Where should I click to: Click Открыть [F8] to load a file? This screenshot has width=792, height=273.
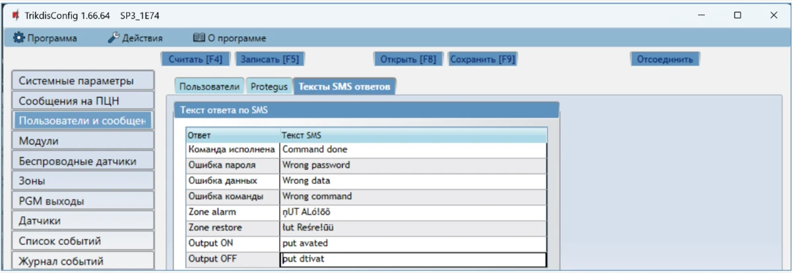pyautogui.click(x=408, y=59)
